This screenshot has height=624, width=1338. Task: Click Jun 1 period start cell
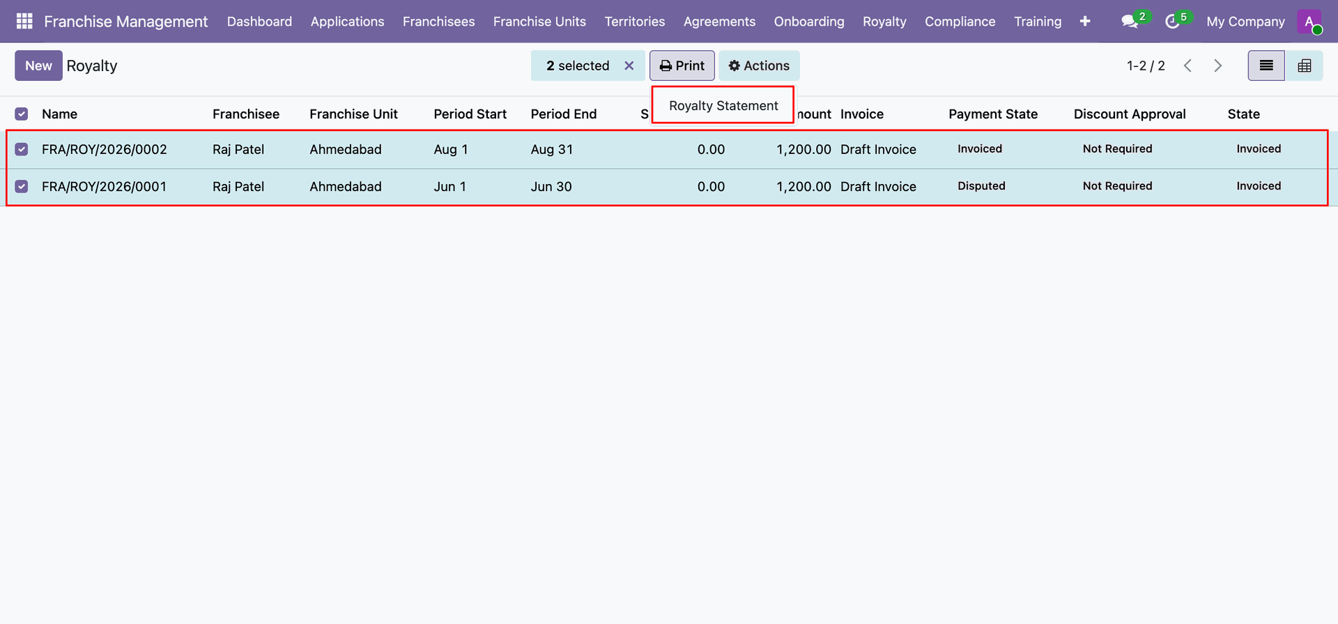pos(449,186)
